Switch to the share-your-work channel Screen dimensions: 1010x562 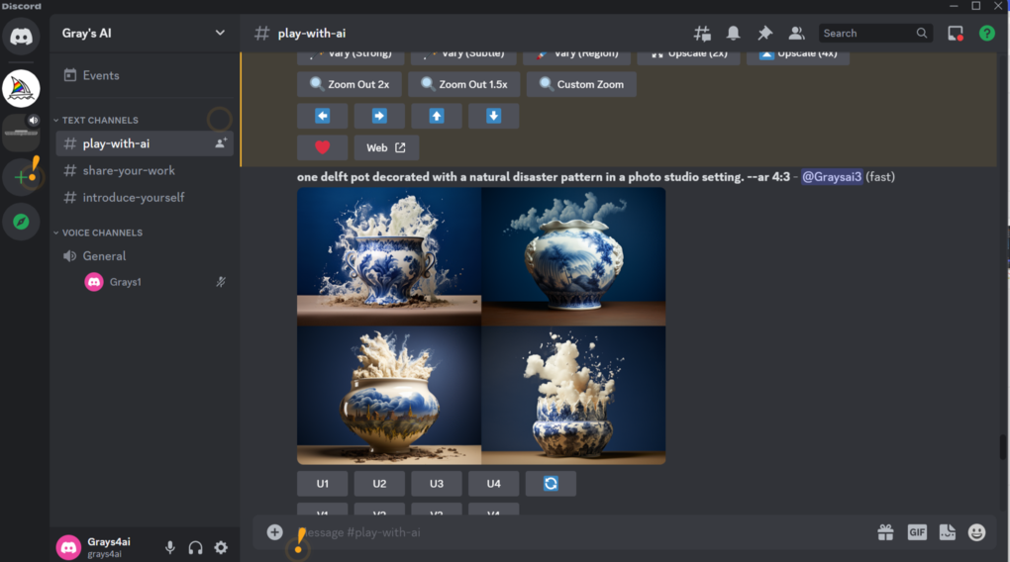(x=129, y=170)
